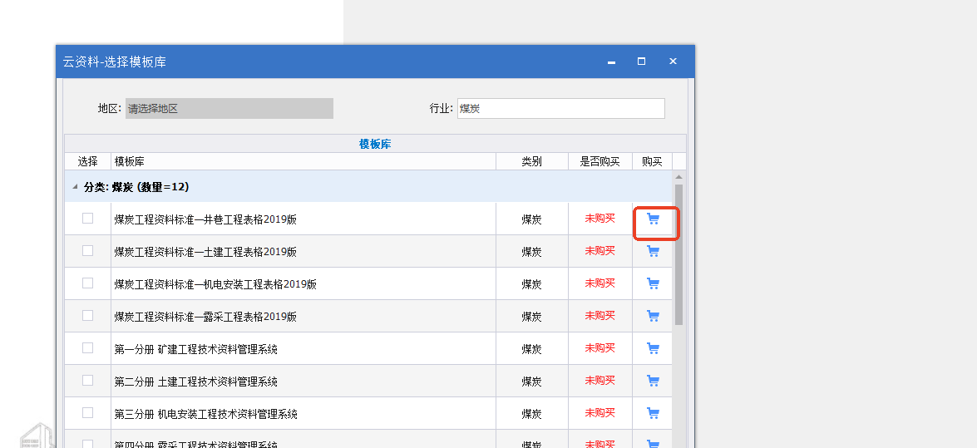
Task: Click cart icon for 露采工程表格2019版
Action: (653, 317)
